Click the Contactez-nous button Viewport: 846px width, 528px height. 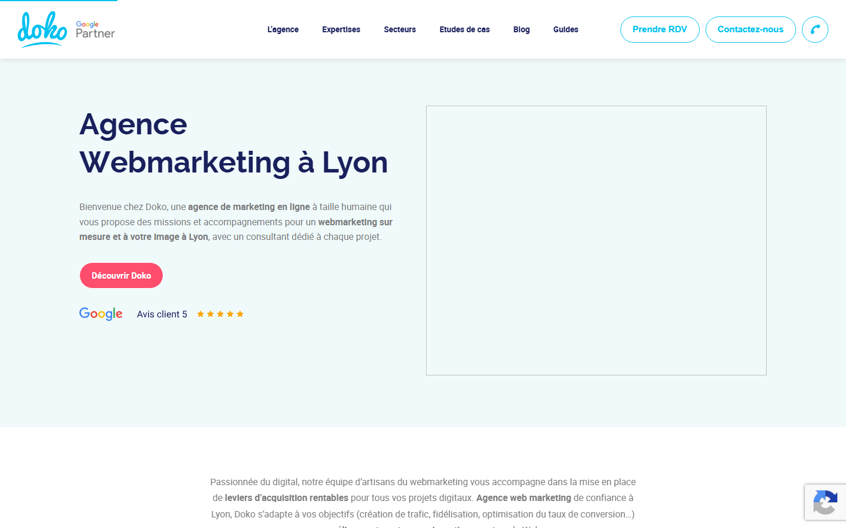click(x=751, y=29)
